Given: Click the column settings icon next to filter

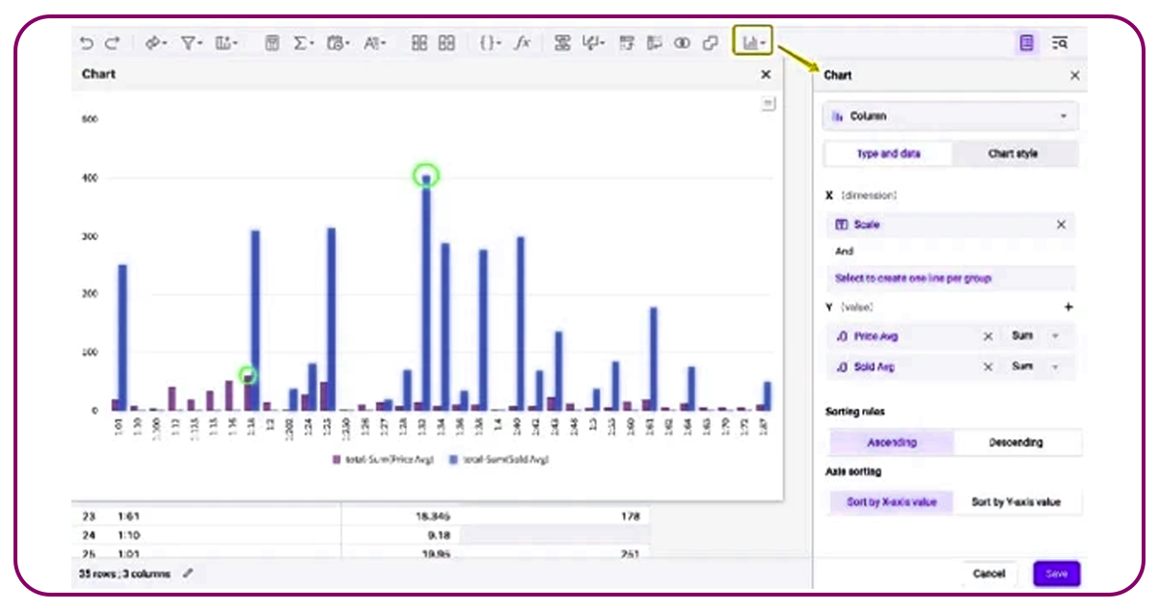Looking at the screenshot, I should click(x=227, y=42).
